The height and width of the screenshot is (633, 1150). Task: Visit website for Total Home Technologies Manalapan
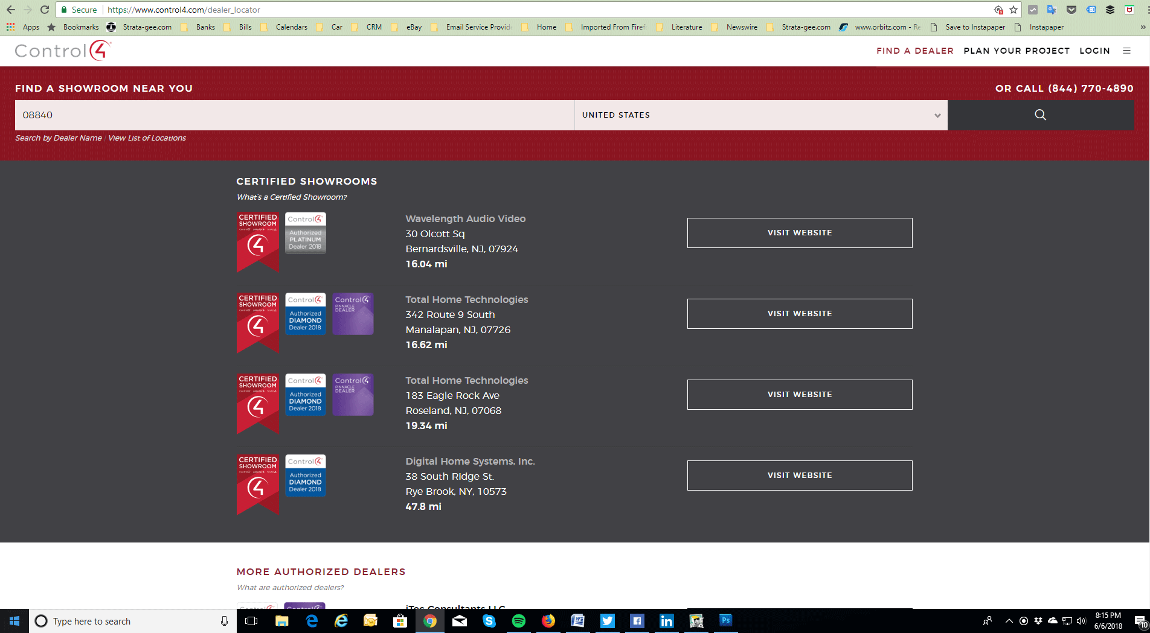click(800, 314)
